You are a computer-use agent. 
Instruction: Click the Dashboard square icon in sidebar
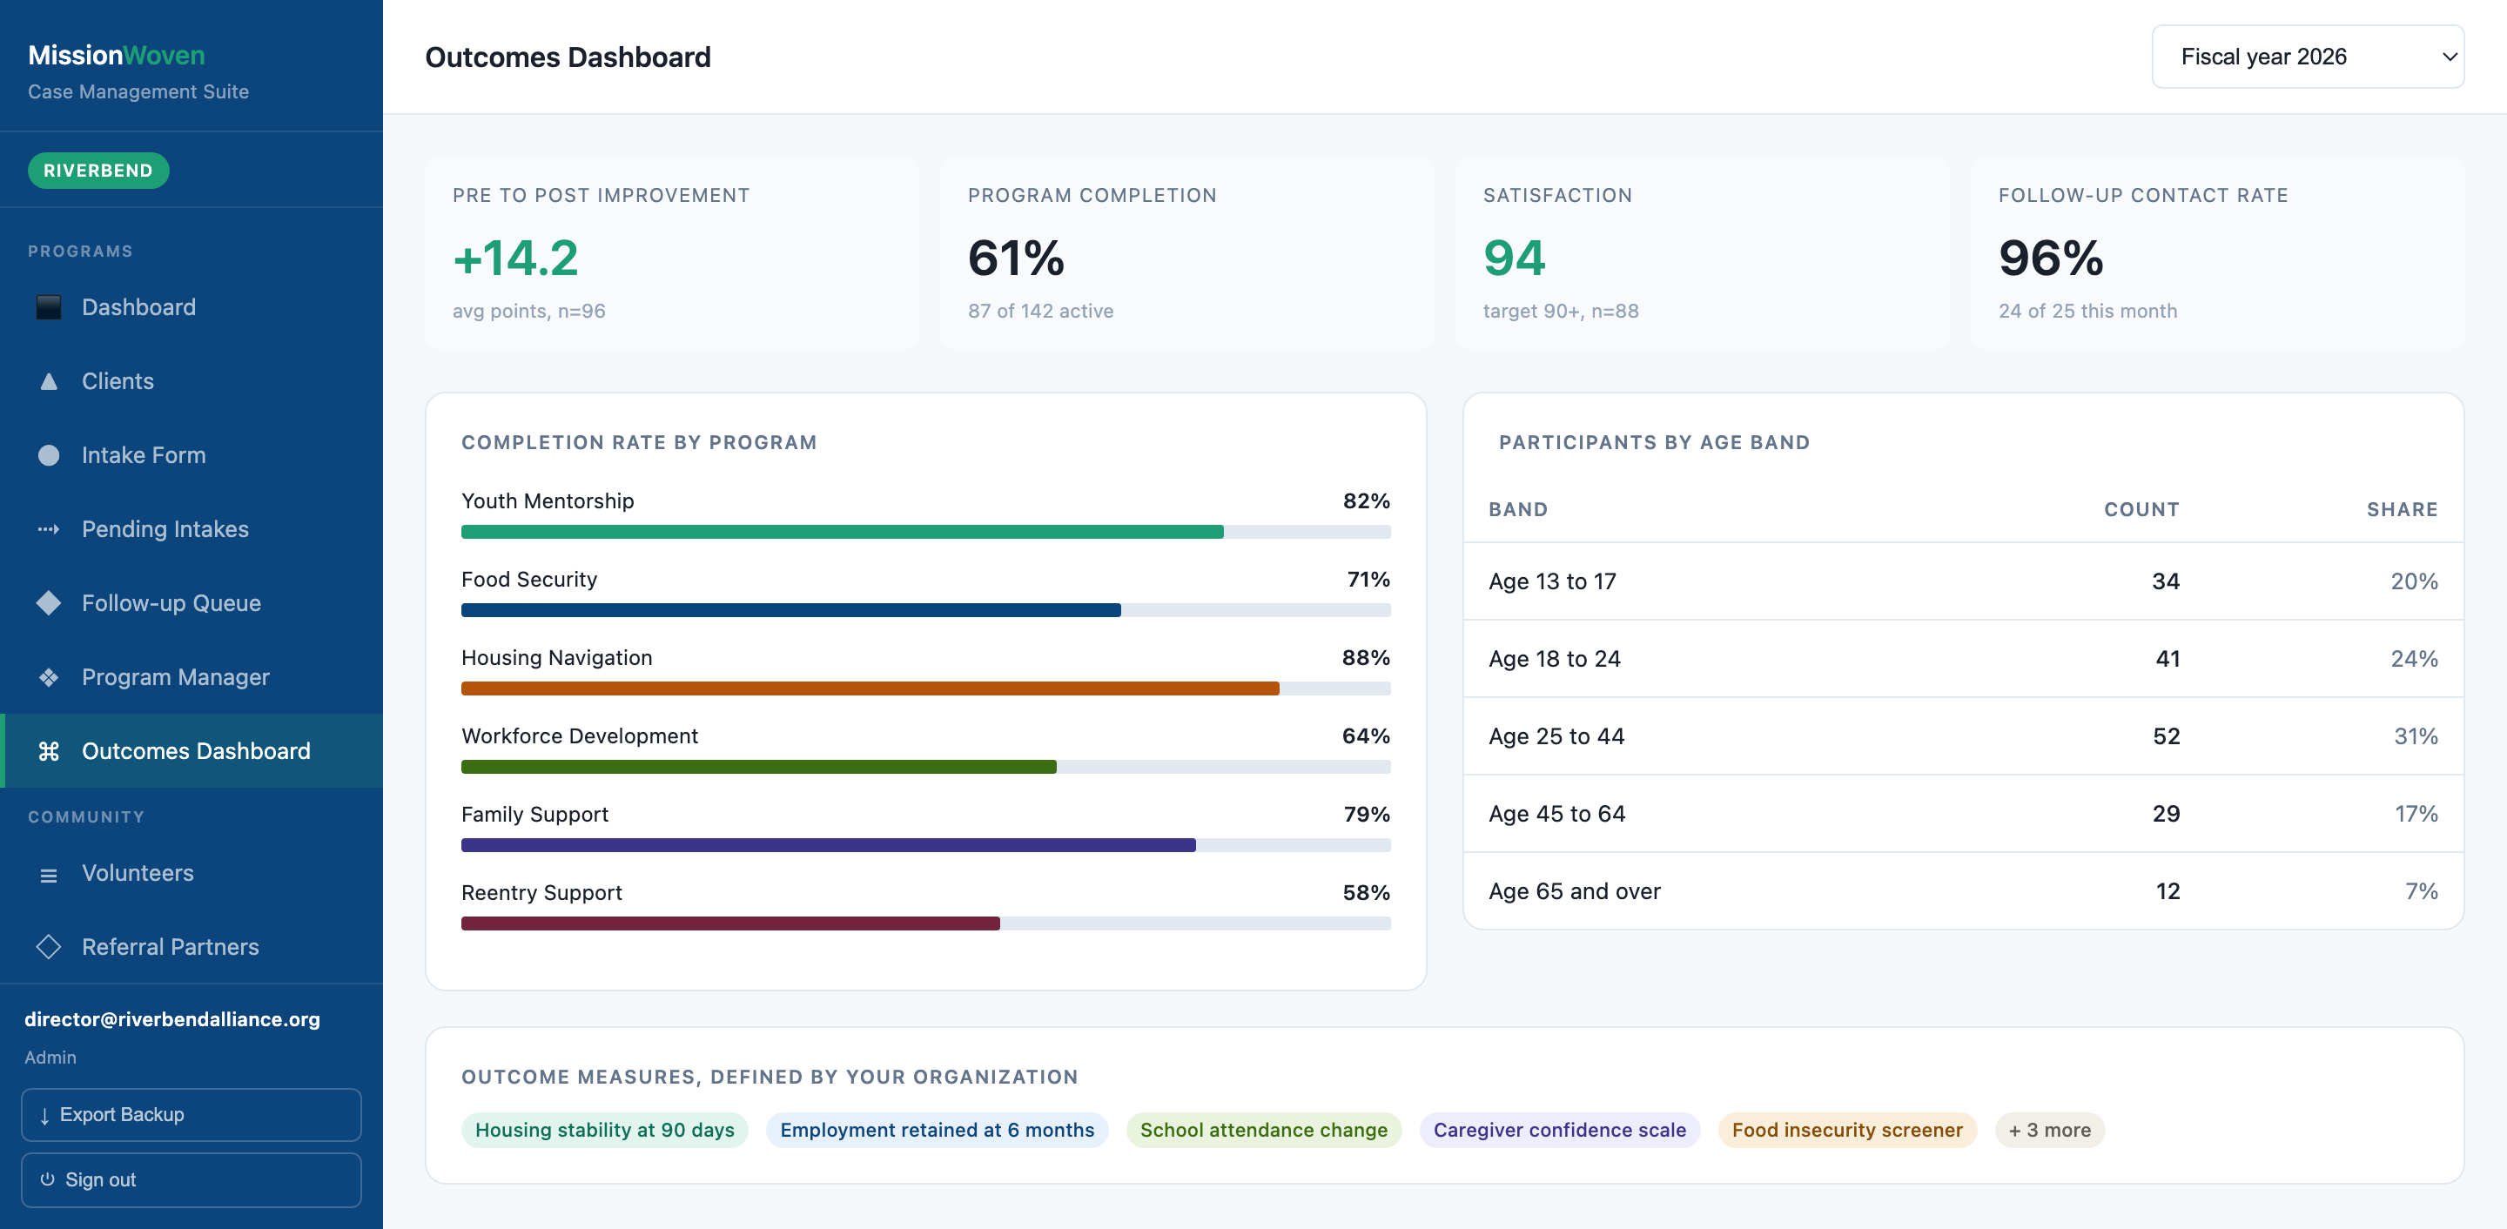pyautogui.click(x=49, y=307)
